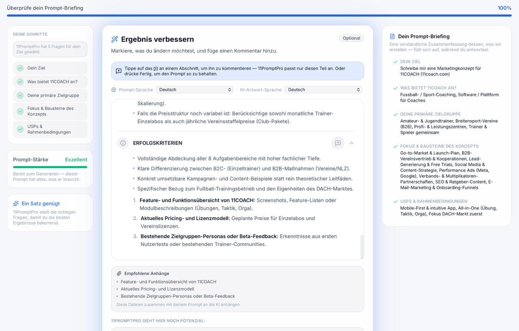
Task: Go to Fokus & Bausteine des Konzepts step
Action: (x=50, y=111)
